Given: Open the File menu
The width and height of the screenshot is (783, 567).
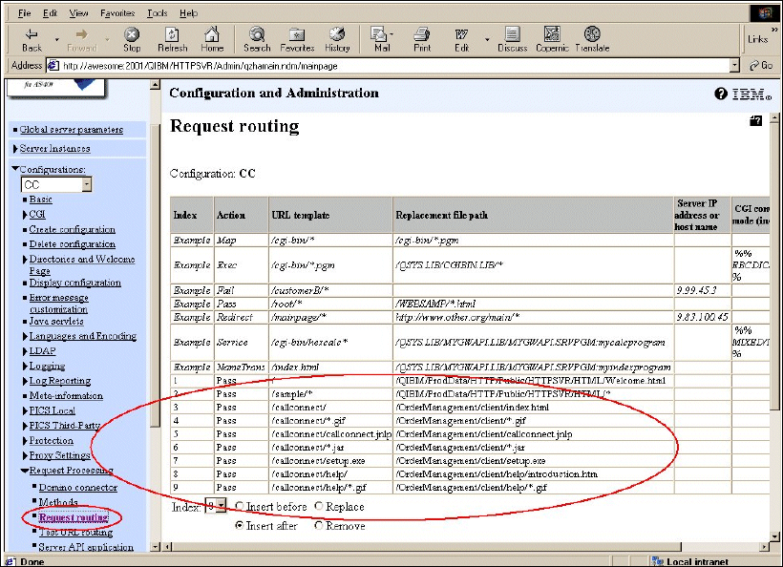Looking at the screenshot, I should [x=24, y=13].
